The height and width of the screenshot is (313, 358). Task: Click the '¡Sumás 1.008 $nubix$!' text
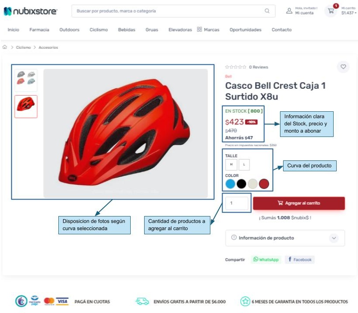285,218
